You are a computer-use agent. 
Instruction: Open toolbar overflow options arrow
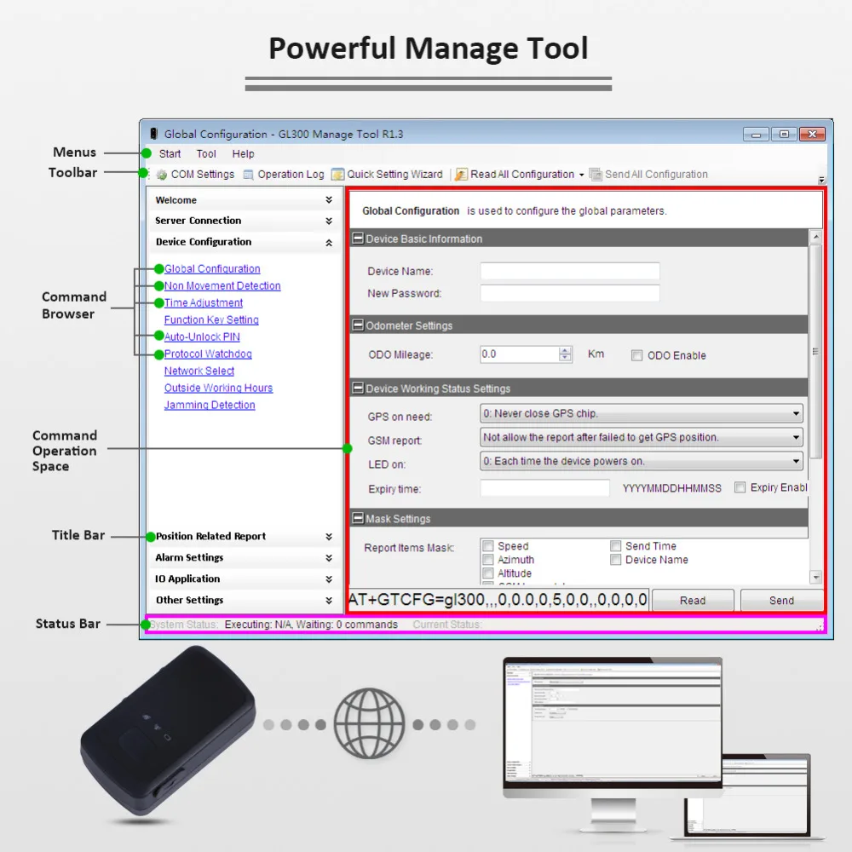point(821,180)
